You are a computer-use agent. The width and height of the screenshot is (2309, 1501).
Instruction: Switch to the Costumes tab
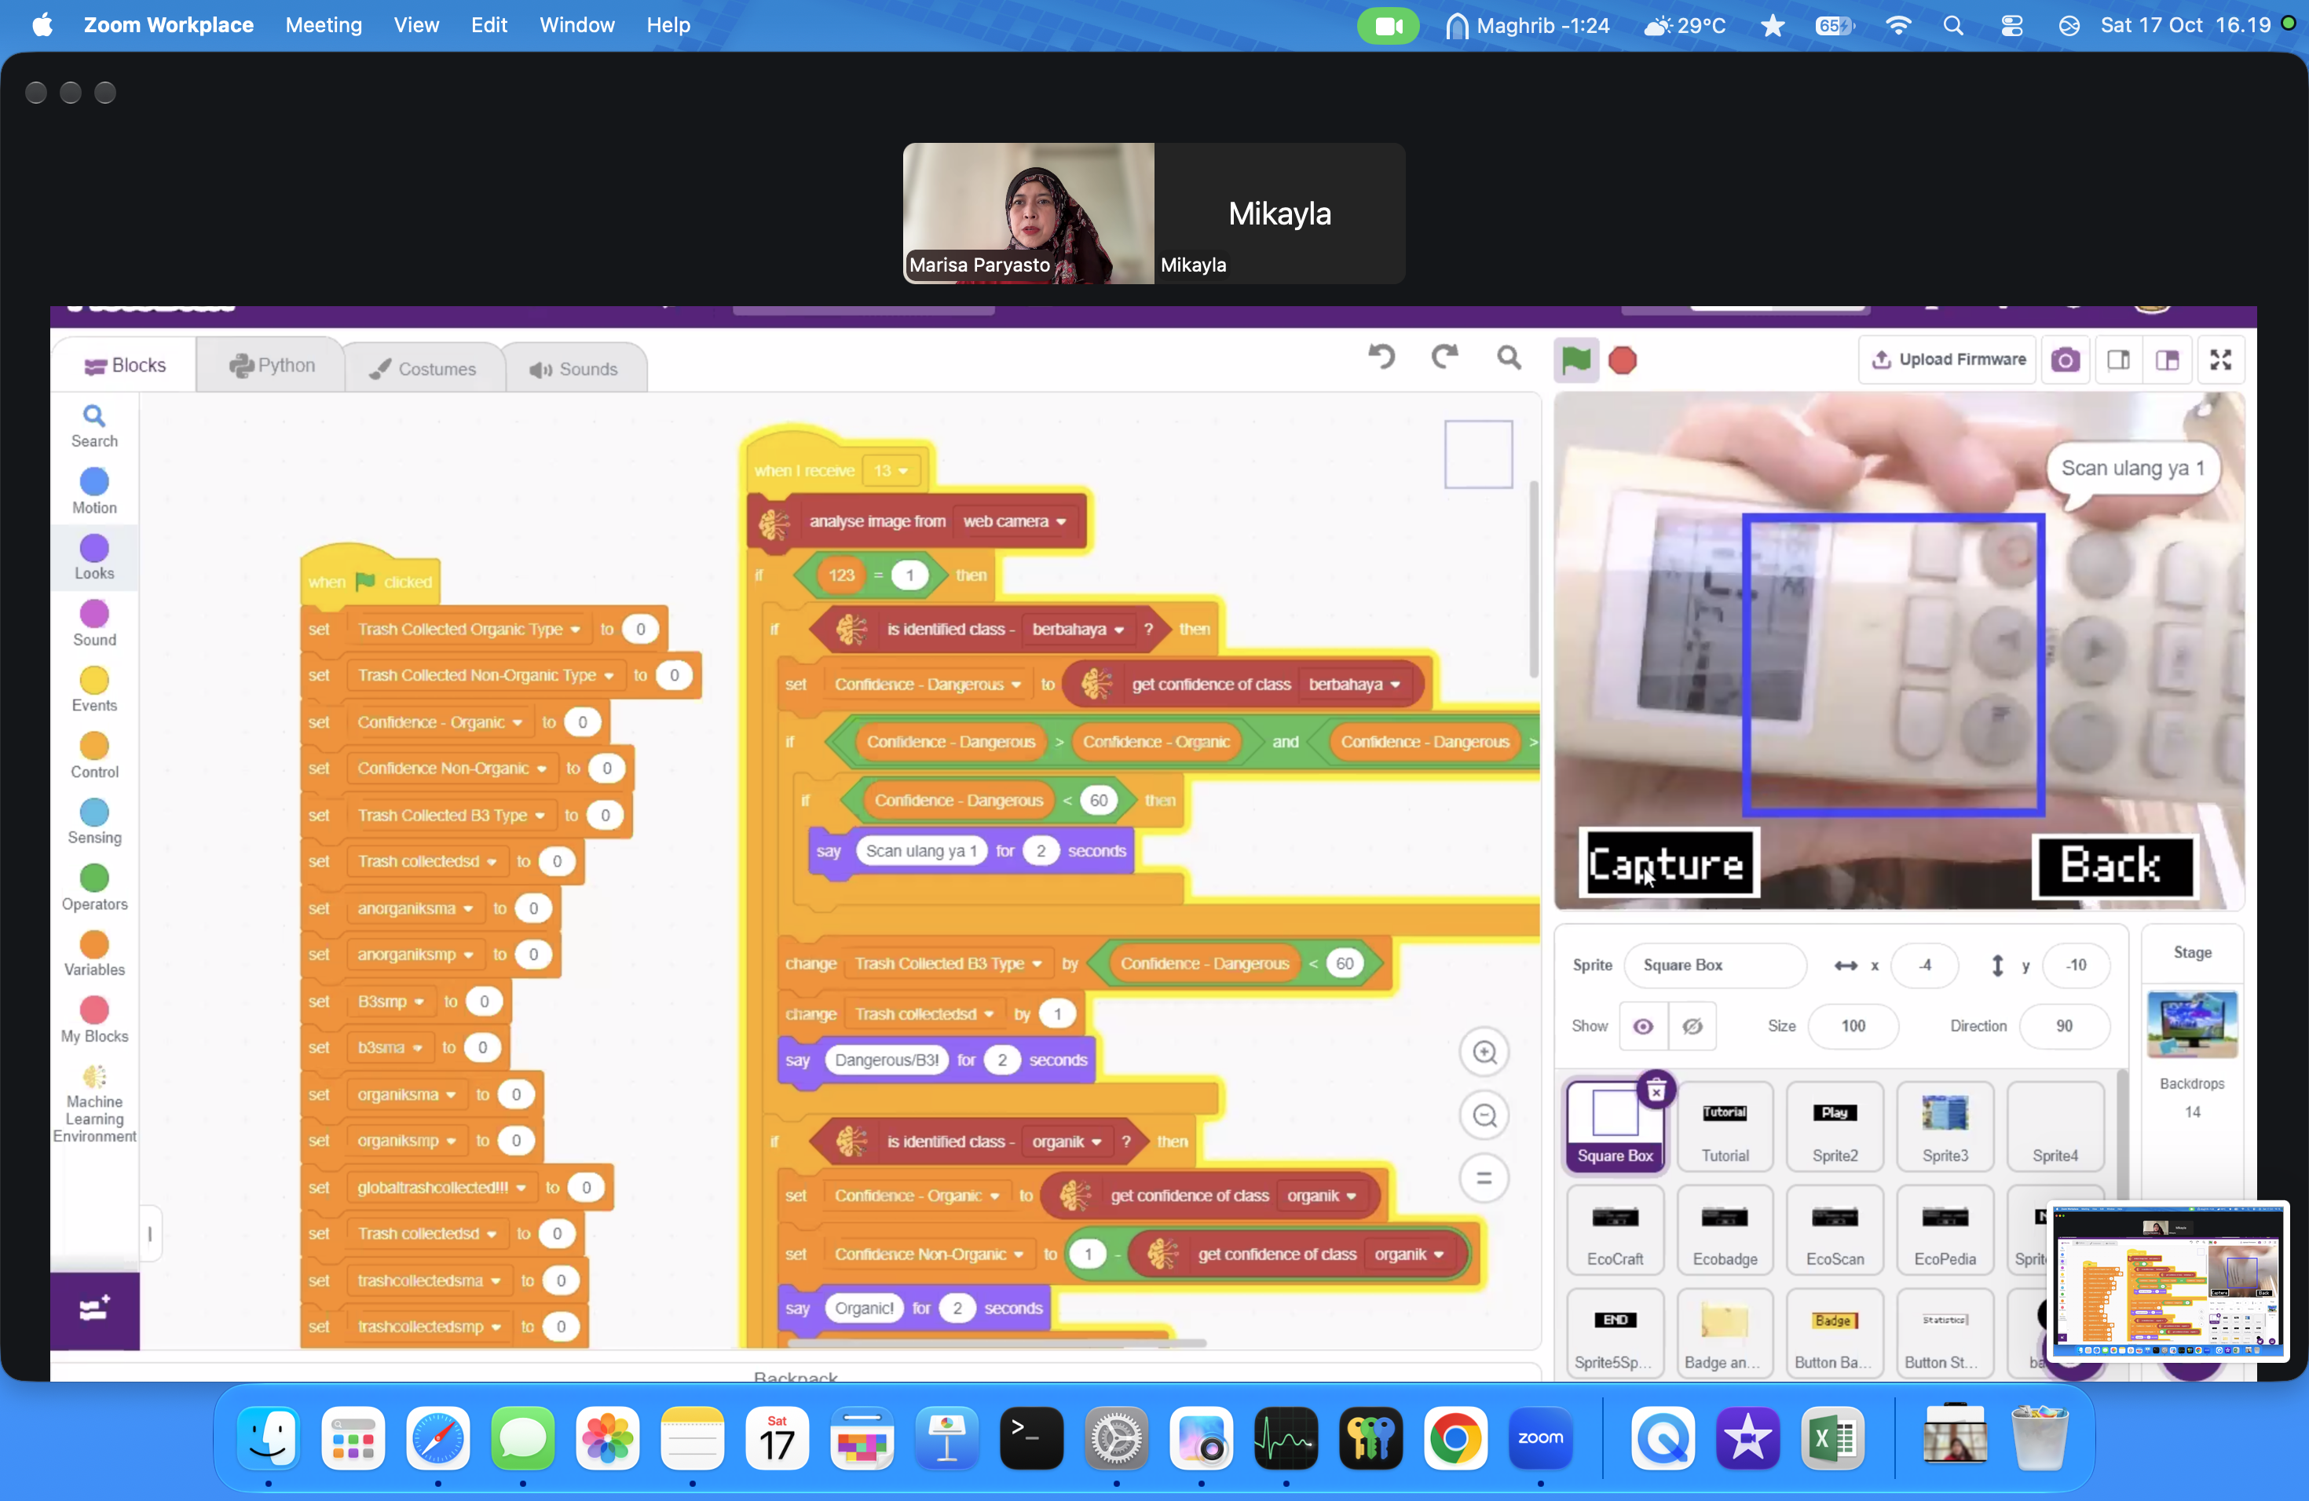423,368
